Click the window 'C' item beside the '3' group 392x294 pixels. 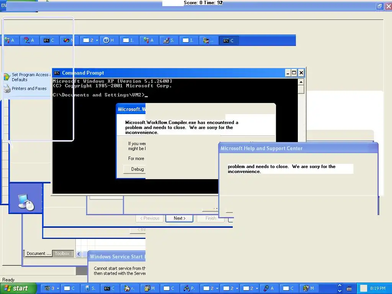(70, 288)
